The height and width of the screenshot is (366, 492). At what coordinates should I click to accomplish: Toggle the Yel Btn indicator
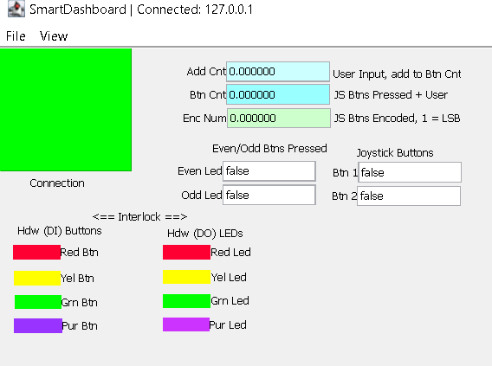[x=37, y=278]
